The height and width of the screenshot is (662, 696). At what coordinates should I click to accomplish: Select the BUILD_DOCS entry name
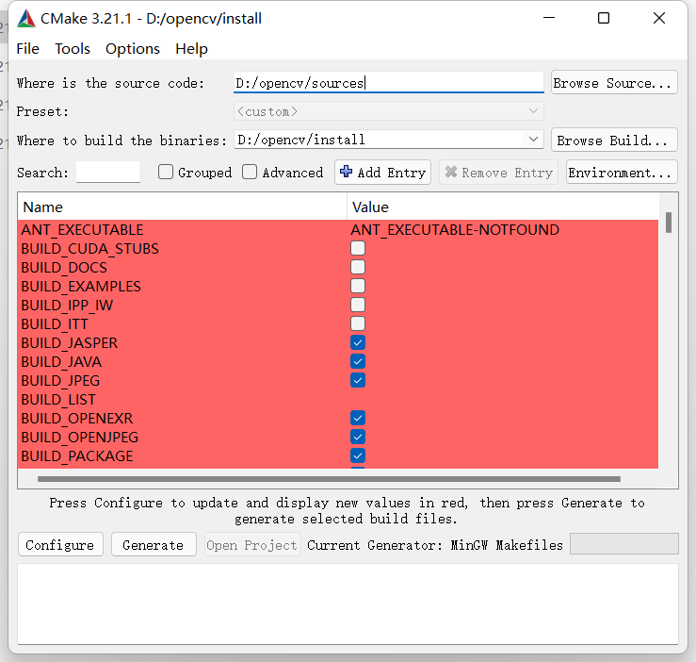[x=64, y=268]
